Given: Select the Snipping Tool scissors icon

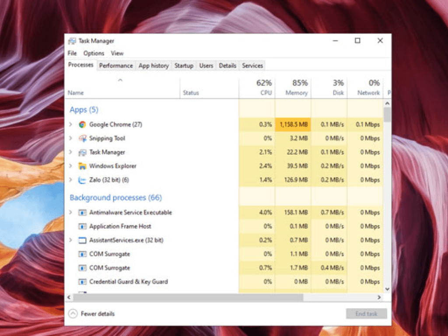Looking at the screenshot, I should click(x=82, y=139).
